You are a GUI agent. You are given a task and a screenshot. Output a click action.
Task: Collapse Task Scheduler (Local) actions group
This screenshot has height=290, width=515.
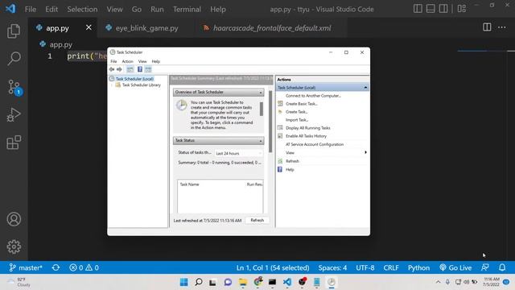[x=365, y=88]
